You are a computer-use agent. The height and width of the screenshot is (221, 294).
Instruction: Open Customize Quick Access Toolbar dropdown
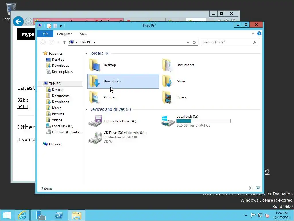(x=61, y=26)
